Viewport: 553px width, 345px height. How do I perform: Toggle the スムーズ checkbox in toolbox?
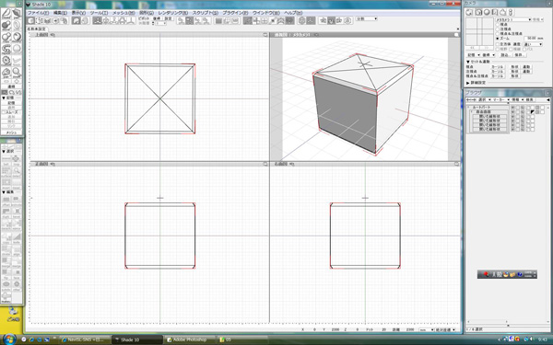pyautogui.click(x=4, y=112)
